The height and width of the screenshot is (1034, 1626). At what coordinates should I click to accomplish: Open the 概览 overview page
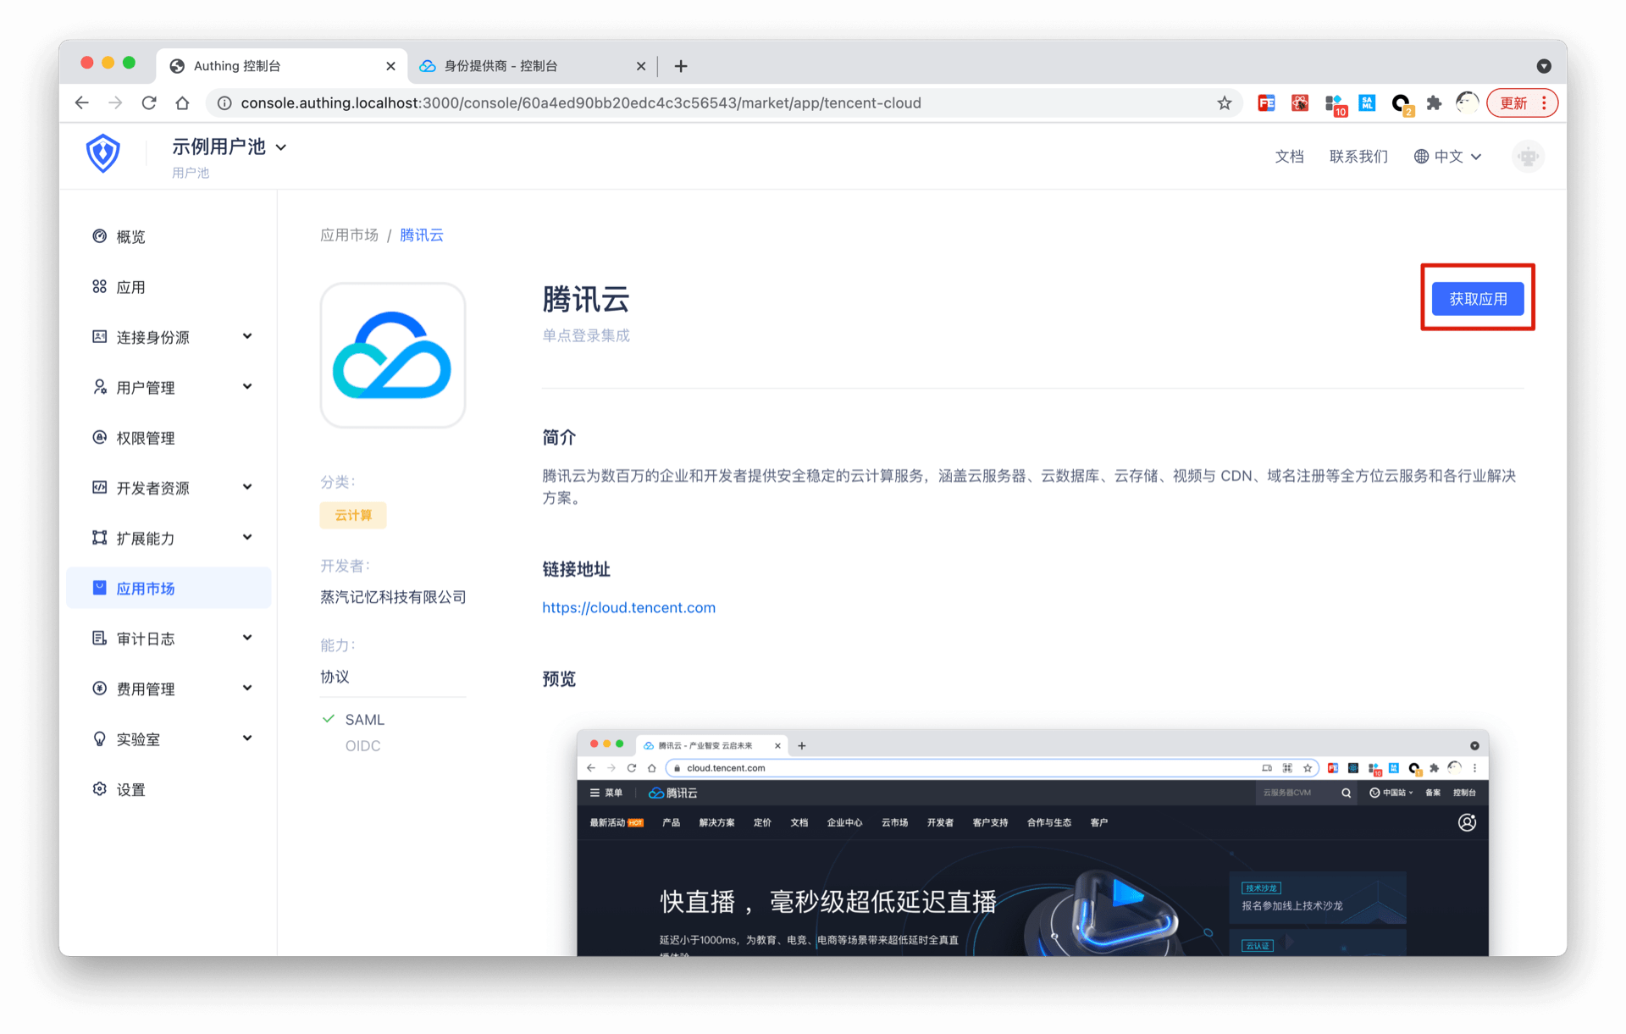(x=130, y=237)
